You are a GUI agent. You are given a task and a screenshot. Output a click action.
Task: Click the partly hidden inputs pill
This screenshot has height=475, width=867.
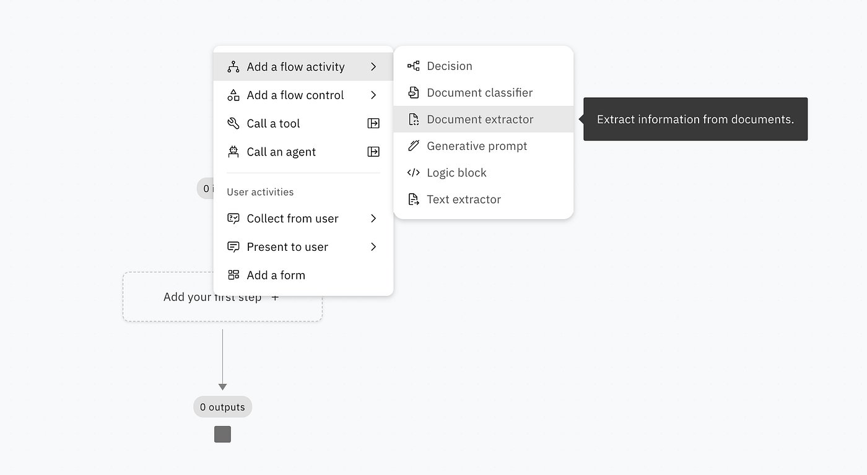point(205,188)
